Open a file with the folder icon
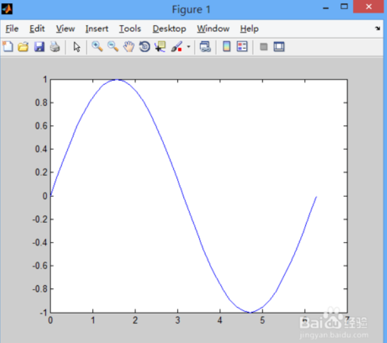Screen dimensions: 387x343 (x=23, y=46)
